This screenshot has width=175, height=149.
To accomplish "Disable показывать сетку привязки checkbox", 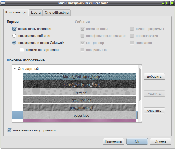I will tap(9, 130).
